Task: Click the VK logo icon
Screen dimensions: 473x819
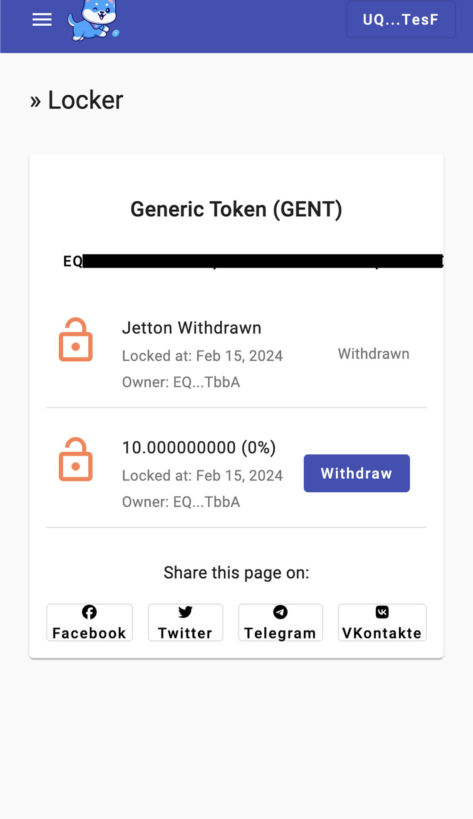Action: click(382, 612)
